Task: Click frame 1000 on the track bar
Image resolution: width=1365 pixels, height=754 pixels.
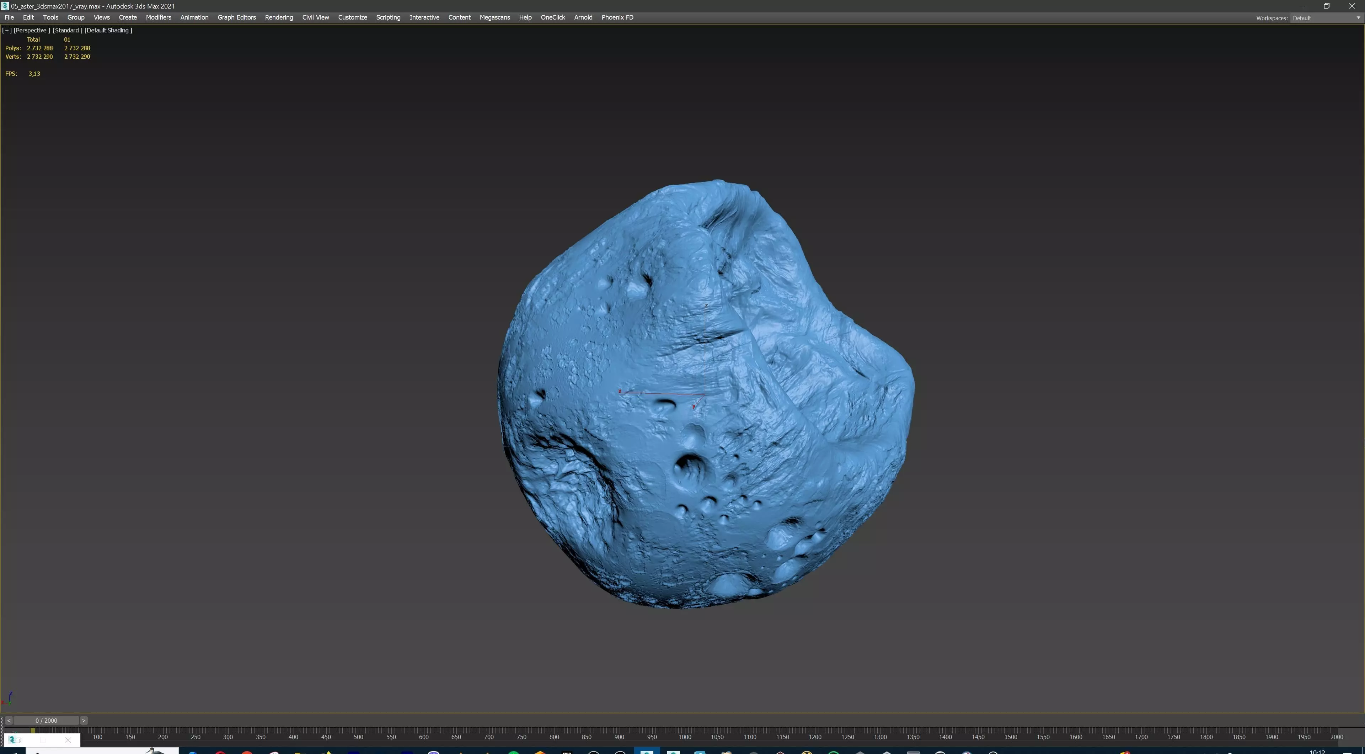Action: [x=685, y=737]
